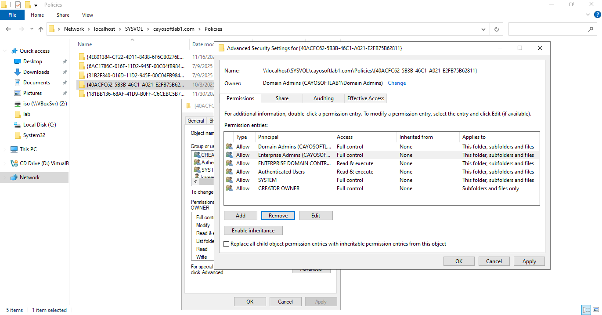
Task: Open the File ribbon menu
Action: tap(12, 15)
